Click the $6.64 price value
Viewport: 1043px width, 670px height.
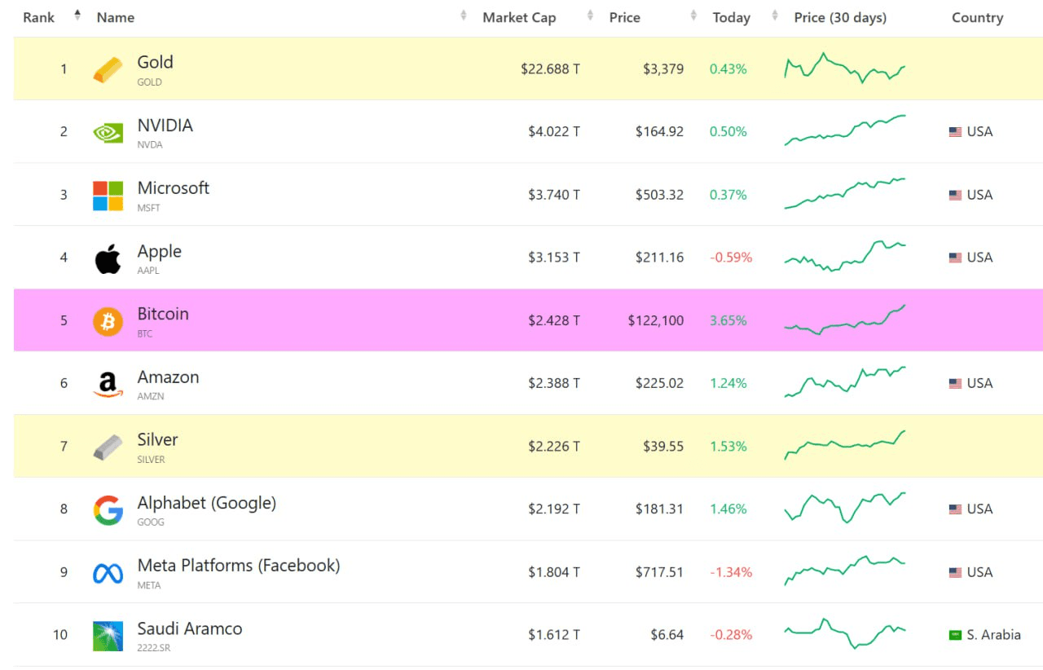[667, 636]
